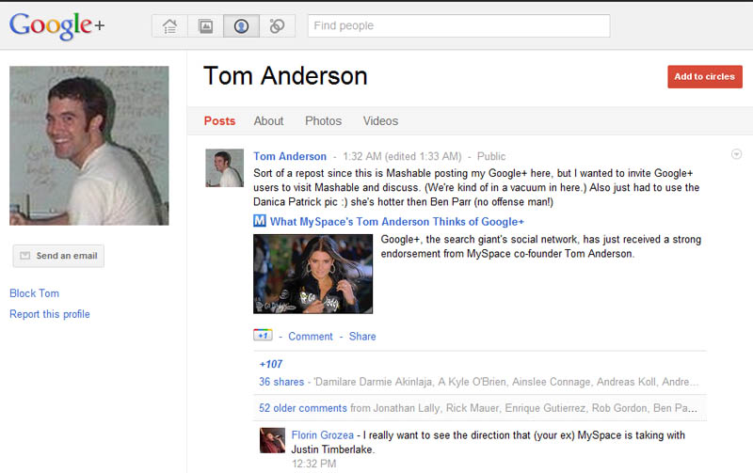Click the Share link
This screenshot has width=753, height=473.
362,337
